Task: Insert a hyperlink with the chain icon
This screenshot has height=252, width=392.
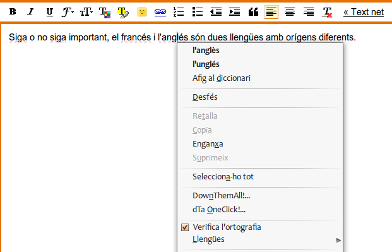Action: [x=160, y=12]
